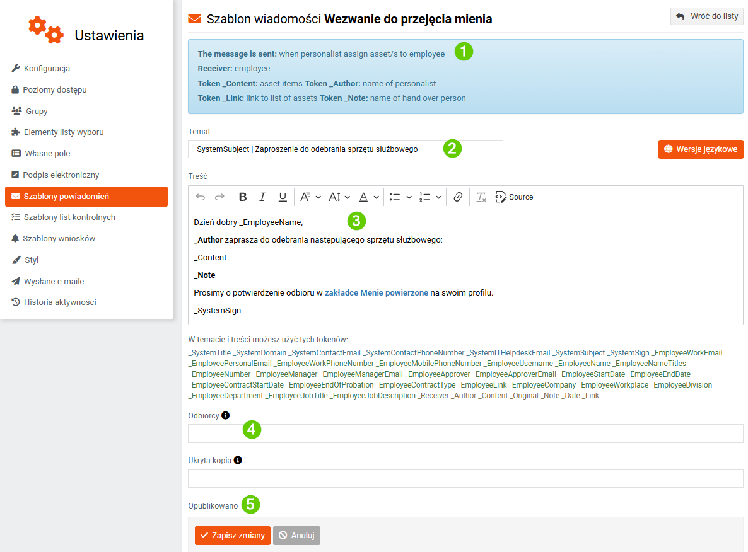Show the Odbiorcy info tooltip icon
The width and height of the screenshot is (748, 552).
[x=226, y=415]
